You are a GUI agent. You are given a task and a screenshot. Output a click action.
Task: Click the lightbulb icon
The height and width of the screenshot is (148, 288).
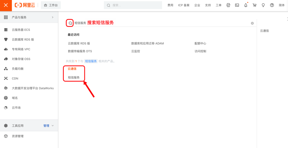point(263,5)
